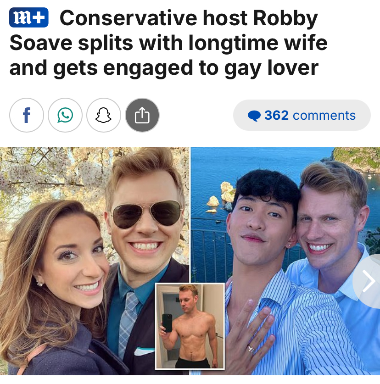The width and height of the screenshot is (380, 384).
Task: Open the Robby Soave headline article
Action: coord(168,43)
